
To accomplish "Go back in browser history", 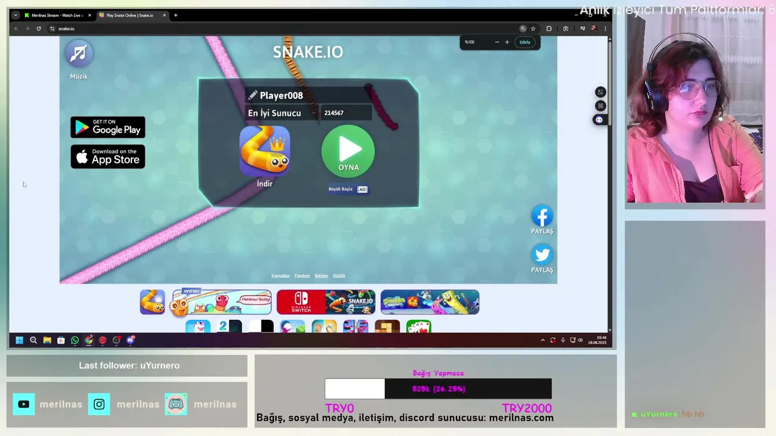I will [x=16, y=28].
